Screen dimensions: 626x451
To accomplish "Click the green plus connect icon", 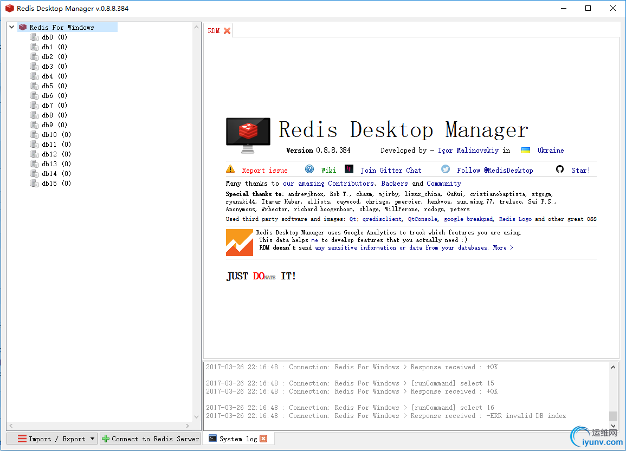I will click(x=106, y=439).
